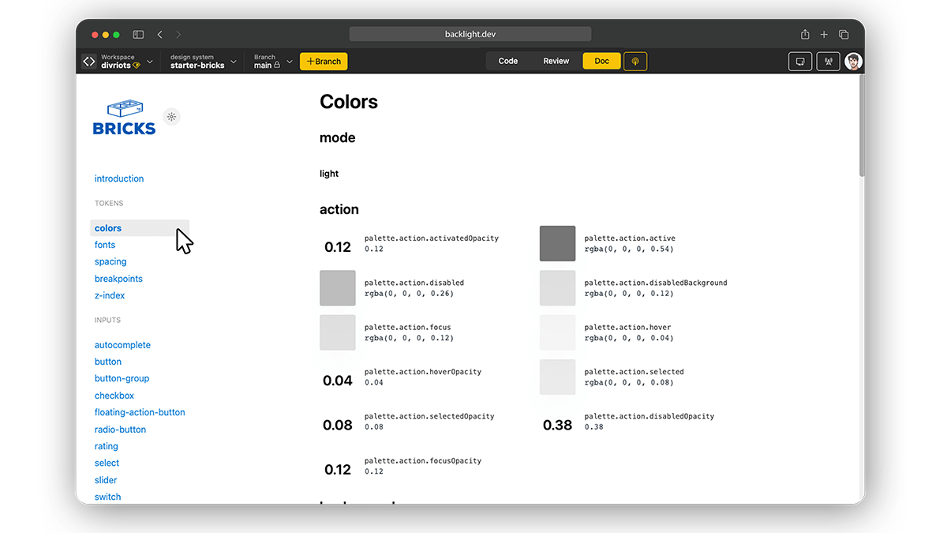Click the palette.action.active color swatch

[557, 243]
